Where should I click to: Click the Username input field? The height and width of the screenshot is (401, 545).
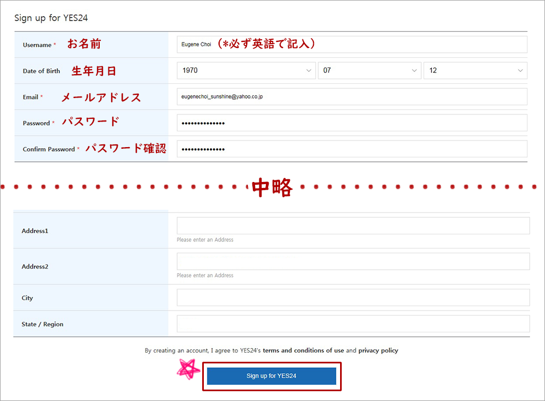coord(352,45)
